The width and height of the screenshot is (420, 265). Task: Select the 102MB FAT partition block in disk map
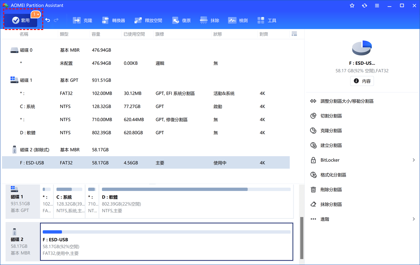47,201
